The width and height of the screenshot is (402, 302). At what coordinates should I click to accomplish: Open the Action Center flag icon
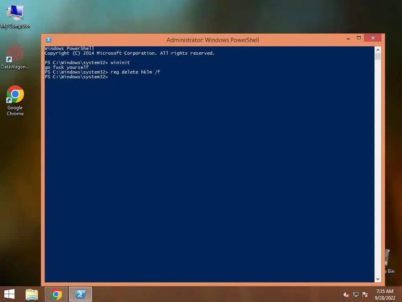pyautogui.click(x=365, y=295)
